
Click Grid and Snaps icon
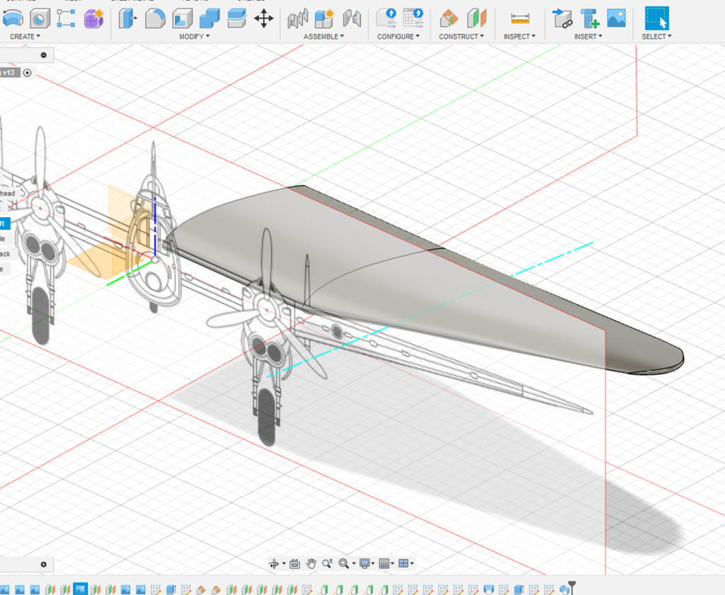pyautogui.click(x=384, y=563)
